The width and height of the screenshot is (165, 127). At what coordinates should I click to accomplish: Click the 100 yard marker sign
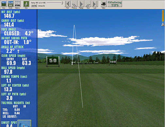point(113,62)
